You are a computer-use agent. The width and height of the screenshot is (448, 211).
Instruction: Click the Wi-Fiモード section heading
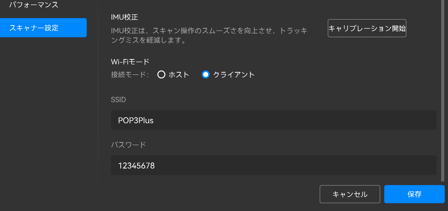(x=130, y=62)
